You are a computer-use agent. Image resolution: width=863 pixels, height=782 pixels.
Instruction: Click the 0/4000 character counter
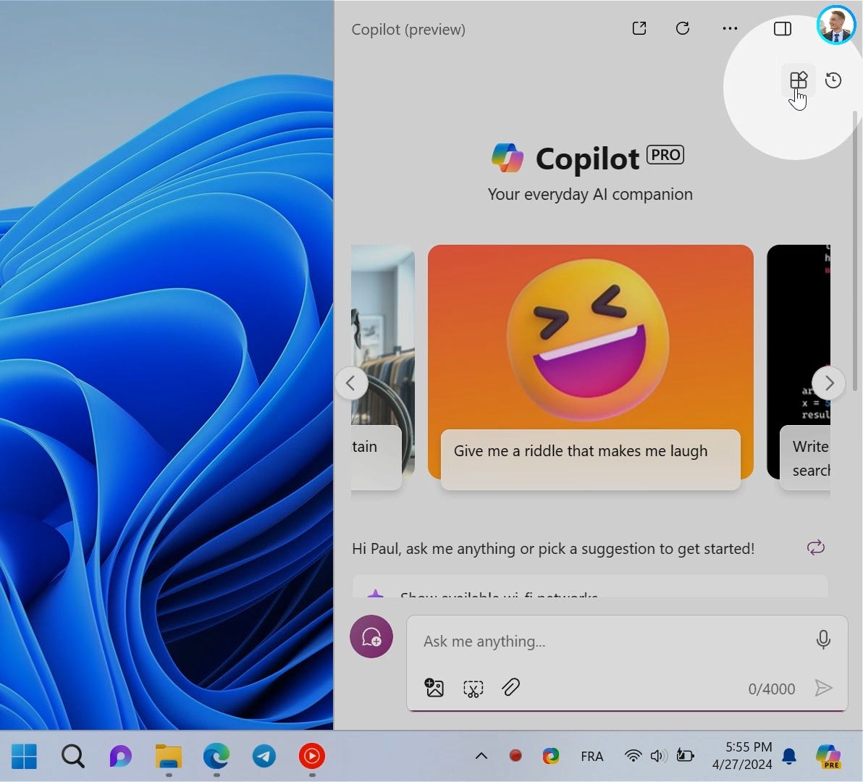pyautogui.click(x=771, y=689)
